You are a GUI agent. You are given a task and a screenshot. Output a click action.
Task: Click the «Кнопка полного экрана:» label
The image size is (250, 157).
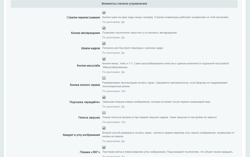[85, 85]
